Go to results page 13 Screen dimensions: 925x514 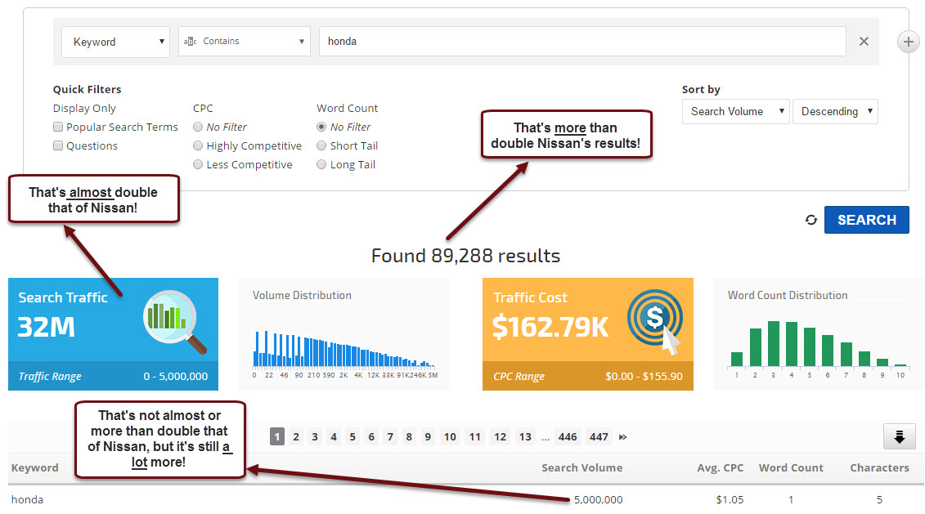[525, 437]
